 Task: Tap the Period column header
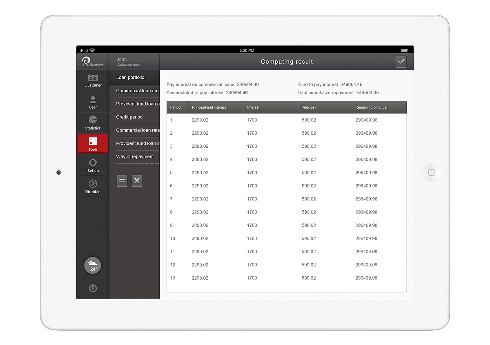coord(177,107)
